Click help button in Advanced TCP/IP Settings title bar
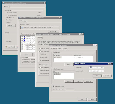This screenshot has height=104, width=115. pos(94,45)
